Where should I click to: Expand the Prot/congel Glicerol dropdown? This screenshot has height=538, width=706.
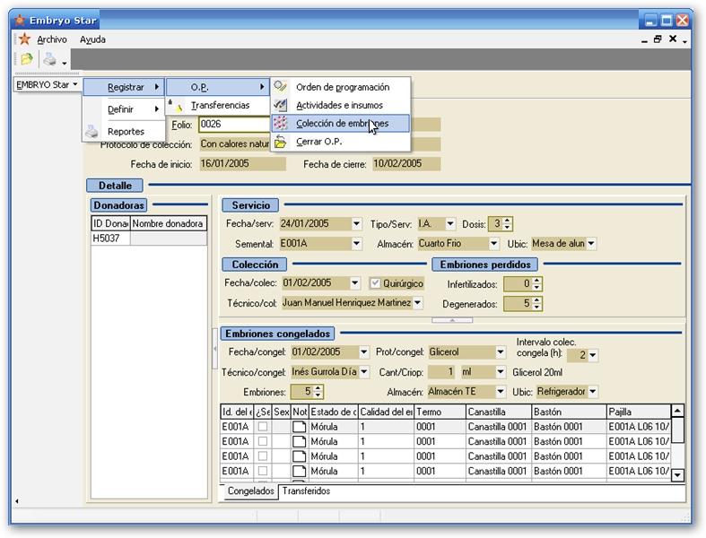(501, 351)
